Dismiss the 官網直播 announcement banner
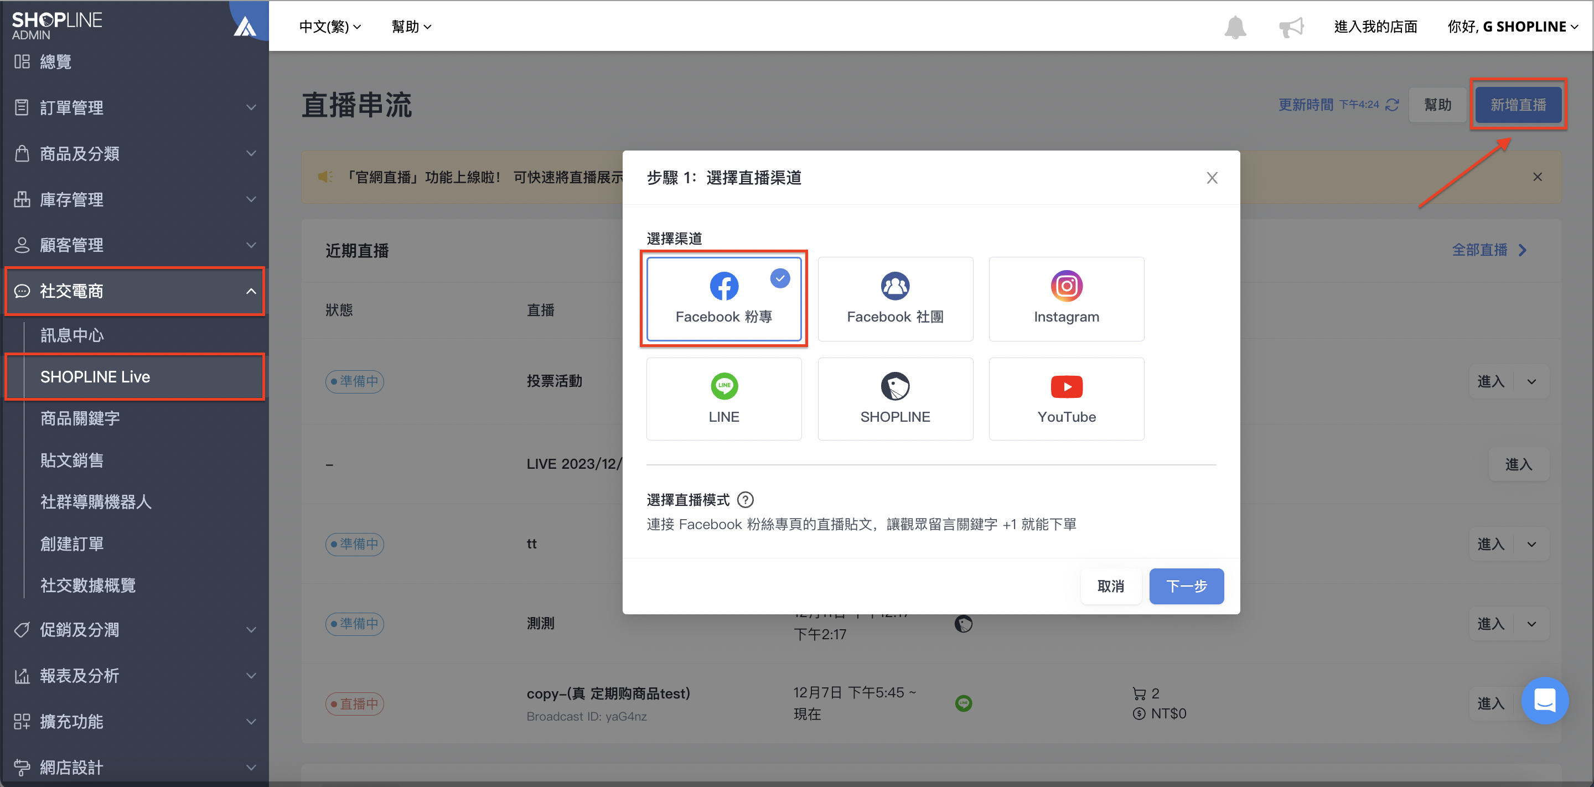The height and width of the screenshot is (787, 1594). click(x=1537, y=177)
